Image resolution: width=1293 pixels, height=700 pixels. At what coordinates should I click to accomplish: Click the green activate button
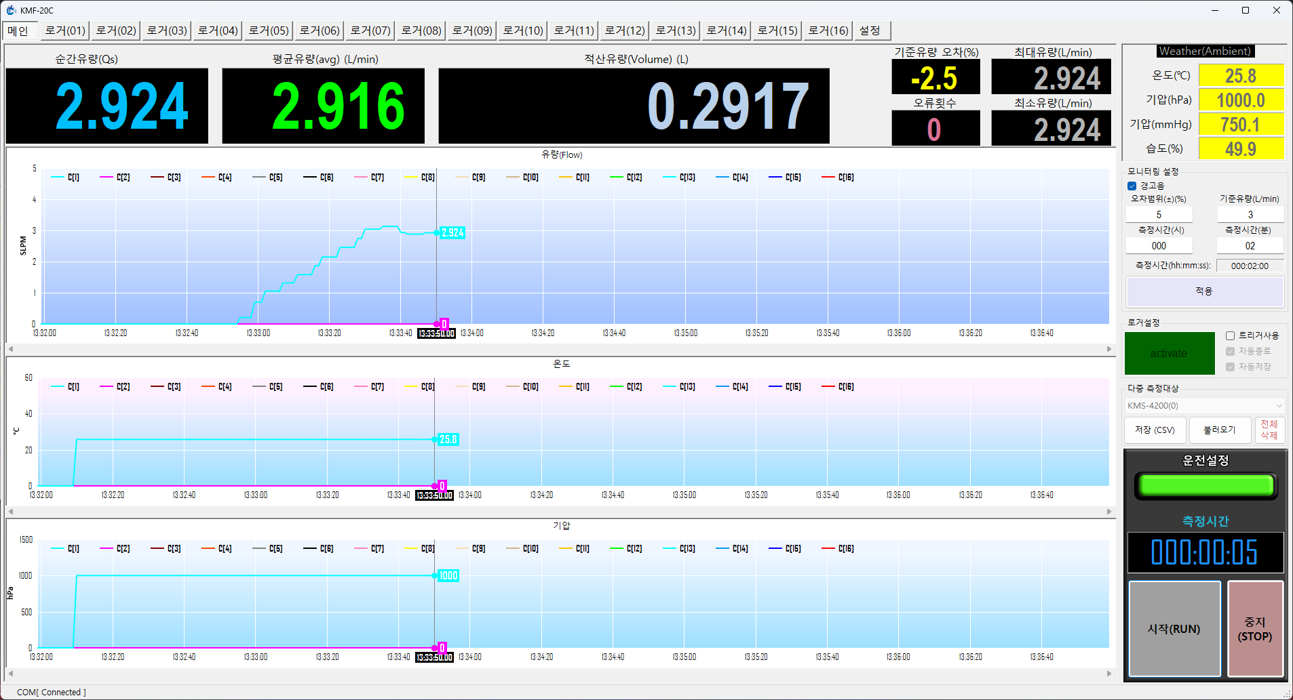1170,353
